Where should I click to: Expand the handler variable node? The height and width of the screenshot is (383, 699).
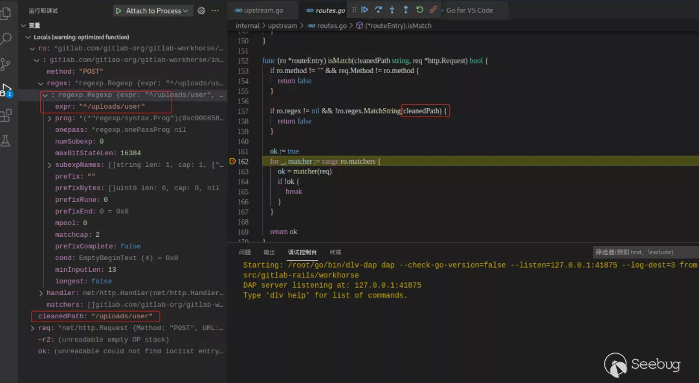click(x=41, y=293)
